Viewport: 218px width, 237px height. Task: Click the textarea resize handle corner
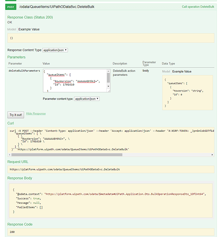(x=109, y=91)
